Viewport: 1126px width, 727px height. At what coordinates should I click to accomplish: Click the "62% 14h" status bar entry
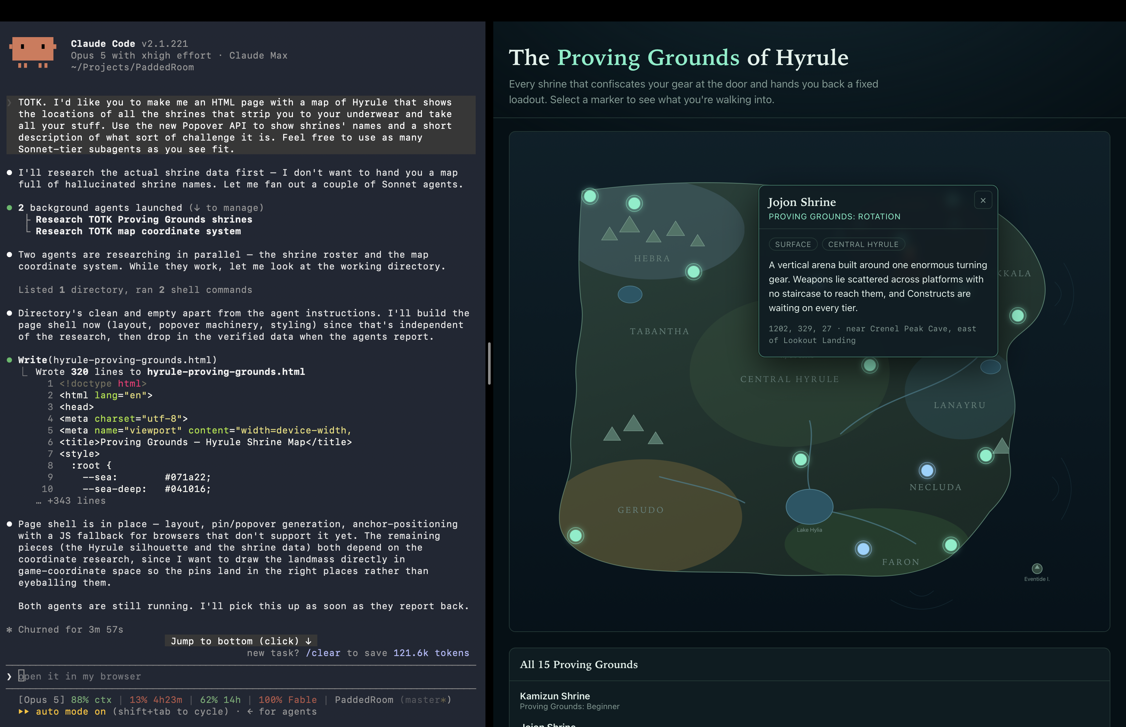(x=220, y=700)
